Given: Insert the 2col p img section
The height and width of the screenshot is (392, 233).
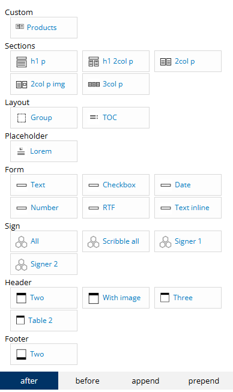Looking at the screenshot, I should [44, 84].
